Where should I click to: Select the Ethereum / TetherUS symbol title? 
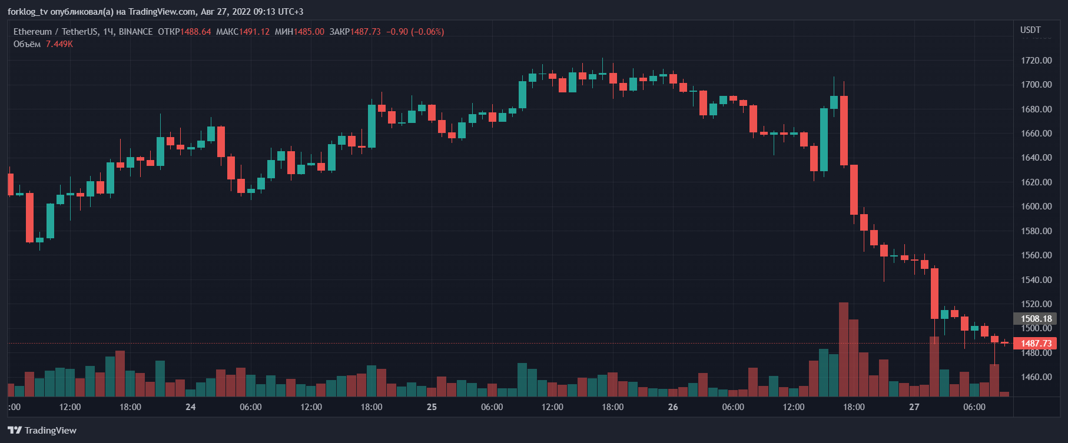[82, 32]
